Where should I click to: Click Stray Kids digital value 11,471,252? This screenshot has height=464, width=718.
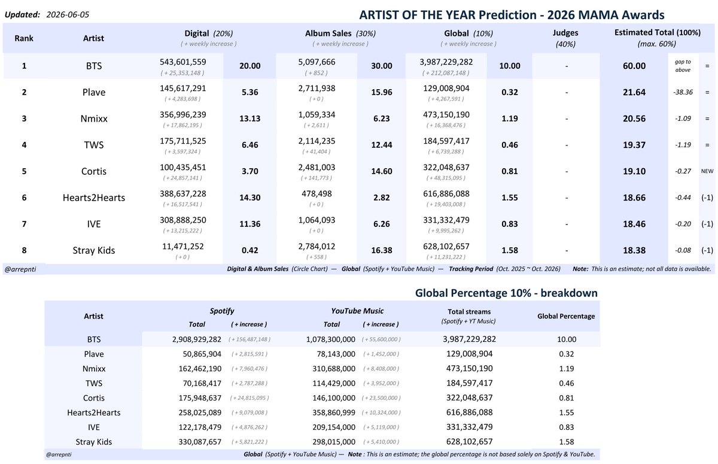[183, 247]
